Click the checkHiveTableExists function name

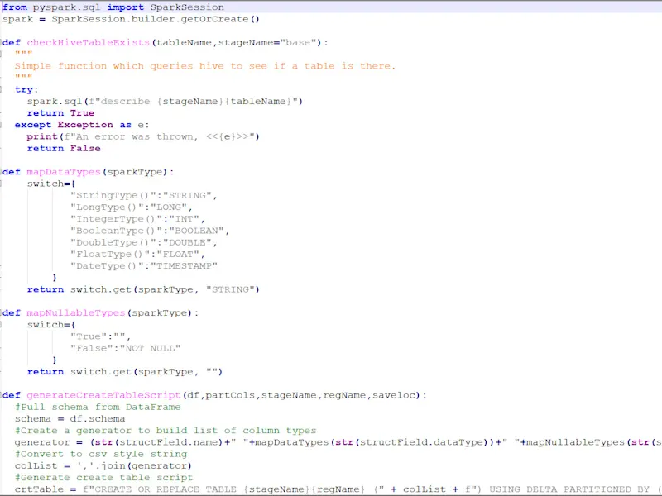[x=89, y=43]
